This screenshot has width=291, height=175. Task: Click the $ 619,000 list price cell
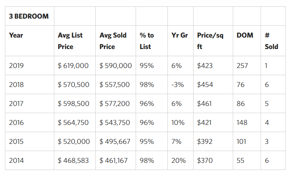(73, 66)
